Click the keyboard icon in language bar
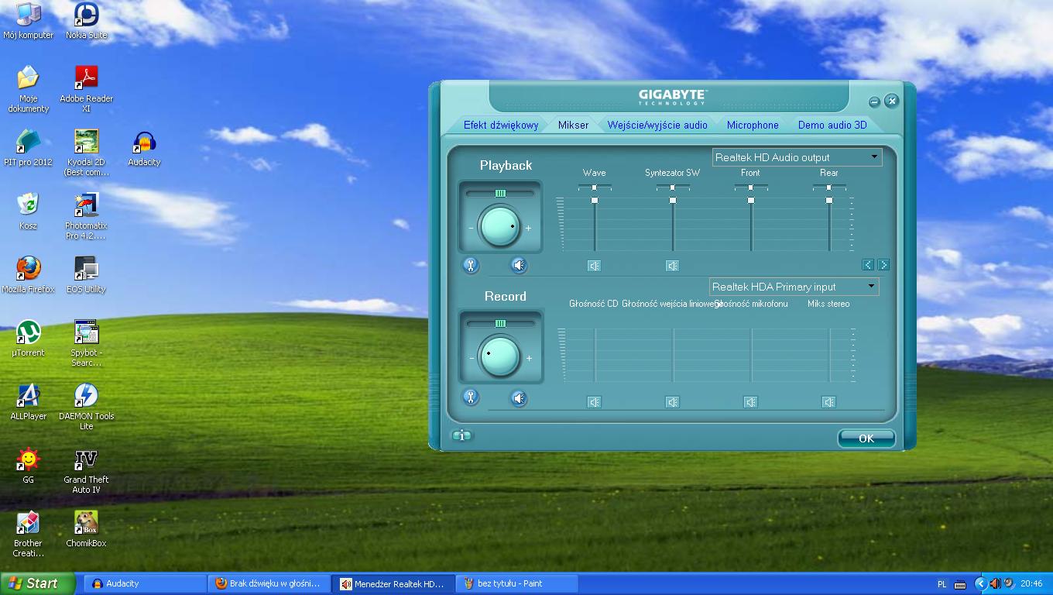The width and height of the screenshot is (1053, 595). click(x=960, y=584)
